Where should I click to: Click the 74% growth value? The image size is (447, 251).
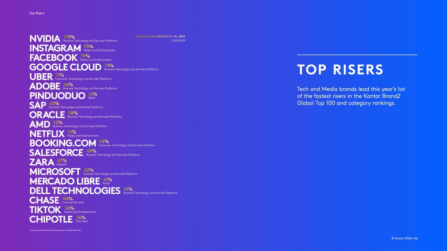pos(109,66)
